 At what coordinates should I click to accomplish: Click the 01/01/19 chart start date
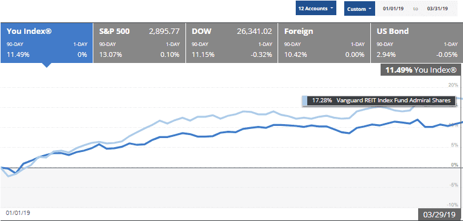point(18,213)
